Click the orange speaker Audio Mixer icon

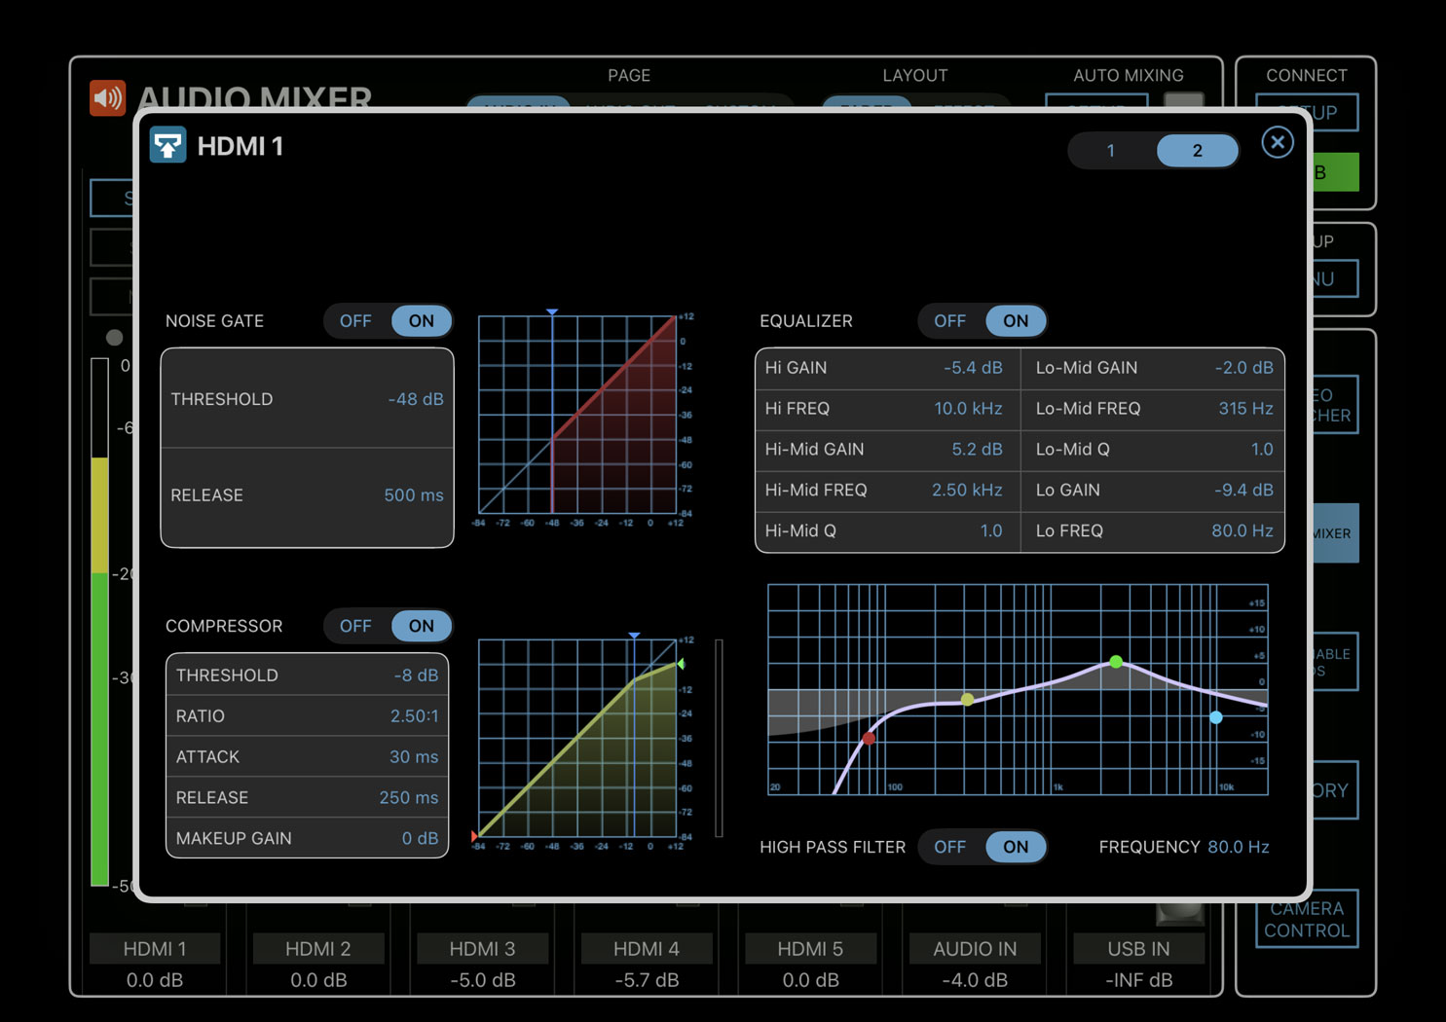click(x=107, y=97)
